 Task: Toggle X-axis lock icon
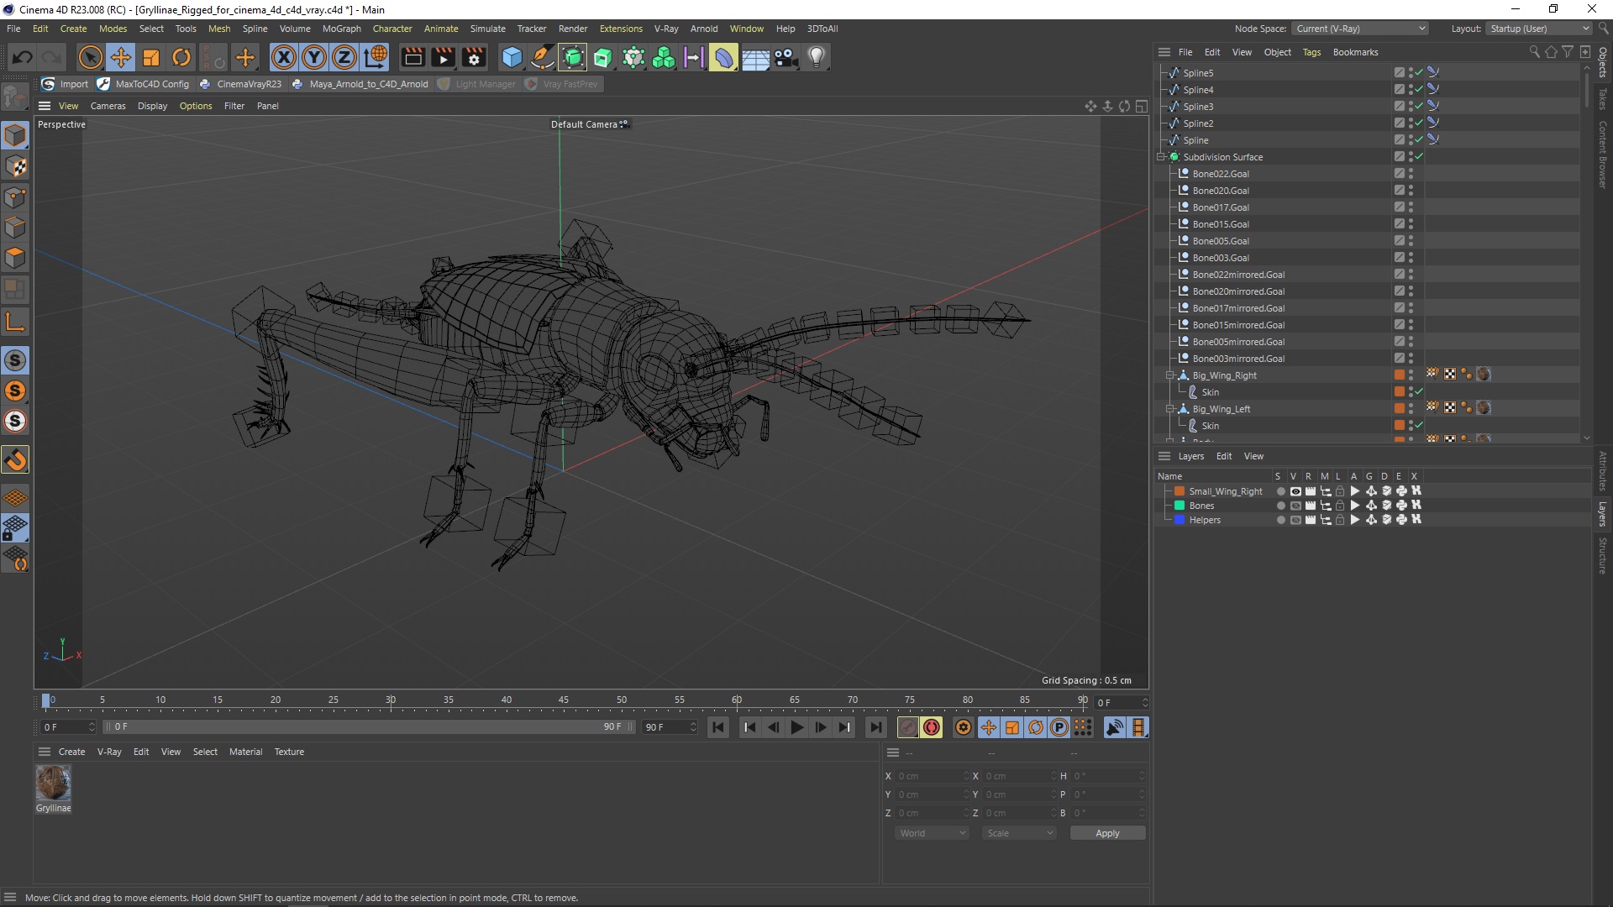(x=284, y=57)
